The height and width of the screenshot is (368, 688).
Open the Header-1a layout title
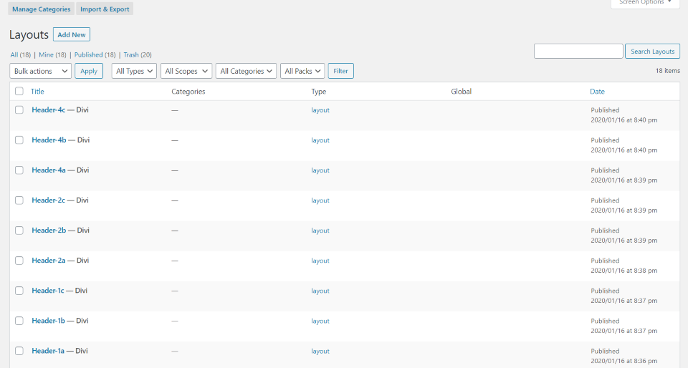tap(48, 351)
